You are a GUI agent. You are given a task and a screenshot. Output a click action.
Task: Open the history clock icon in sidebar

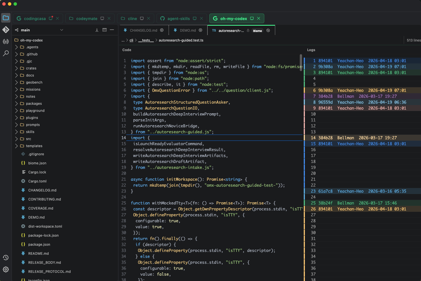tap(6, 258)
